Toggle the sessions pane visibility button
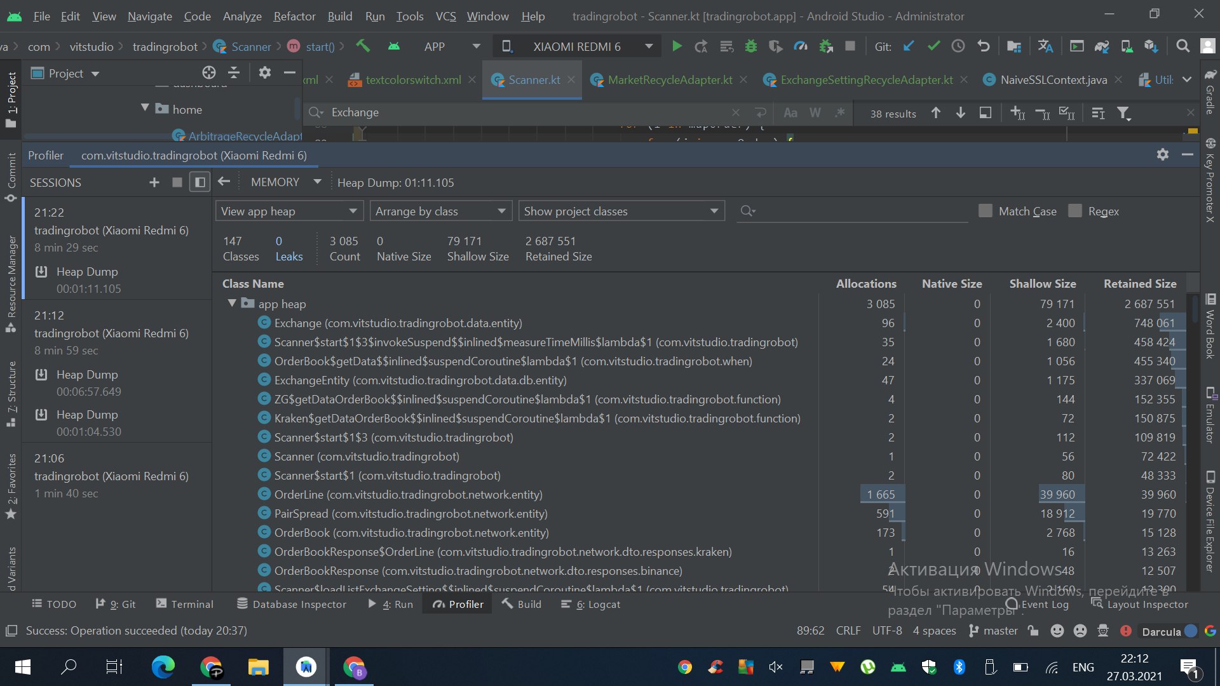Screen dimensions: 1220x686 point(200,183)
